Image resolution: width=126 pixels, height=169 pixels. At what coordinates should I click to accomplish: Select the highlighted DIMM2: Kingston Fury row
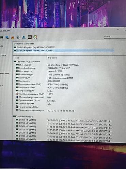[64, 50]
